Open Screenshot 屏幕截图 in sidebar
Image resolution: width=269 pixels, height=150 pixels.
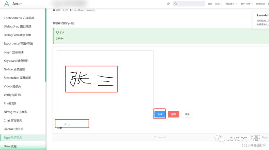pos(17,78)
